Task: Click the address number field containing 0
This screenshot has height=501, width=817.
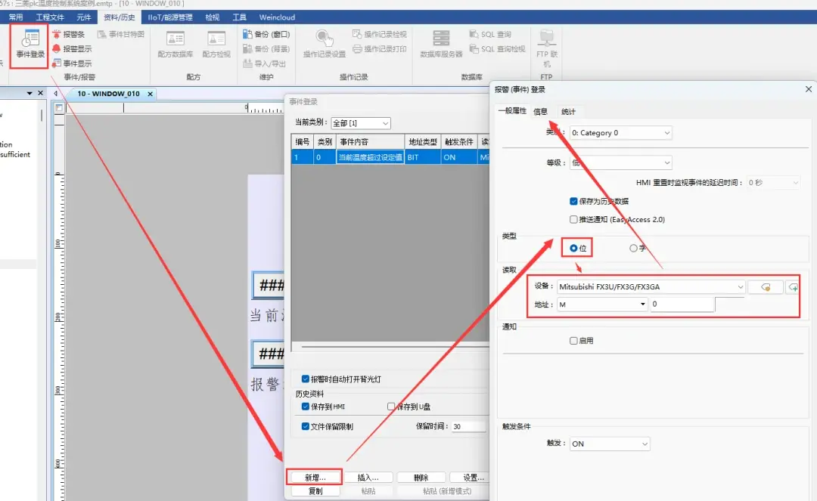Action: tap(682, 305)
